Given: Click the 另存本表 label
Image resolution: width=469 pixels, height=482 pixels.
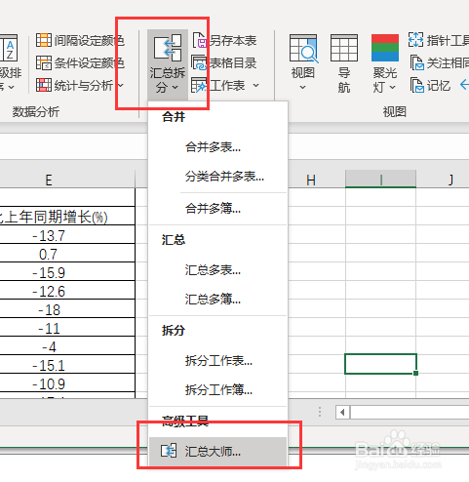Looking at the screenshot, I should [x=233, y=41].
